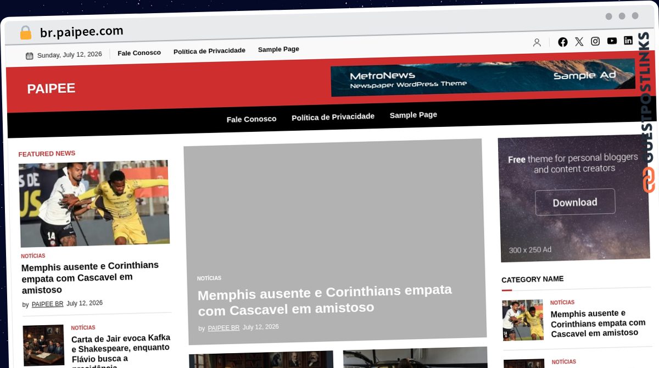Click the calendar icon next to the date

(29, 55)
